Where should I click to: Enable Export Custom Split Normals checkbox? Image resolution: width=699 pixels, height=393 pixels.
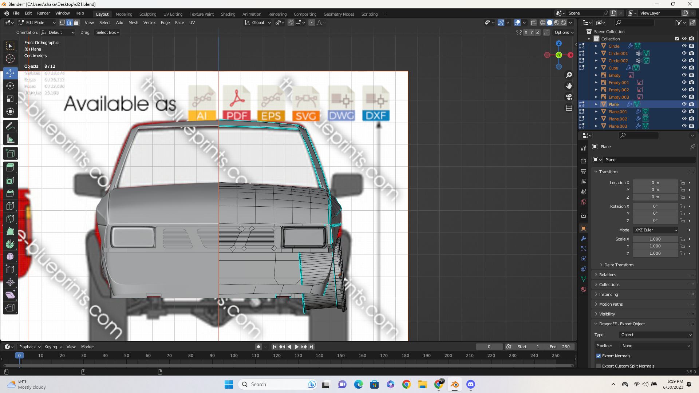click(599, 366)
